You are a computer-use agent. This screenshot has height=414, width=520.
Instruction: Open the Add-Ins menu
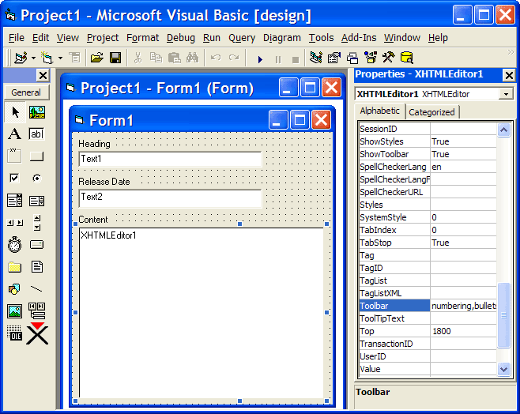[x=359, y=38]
